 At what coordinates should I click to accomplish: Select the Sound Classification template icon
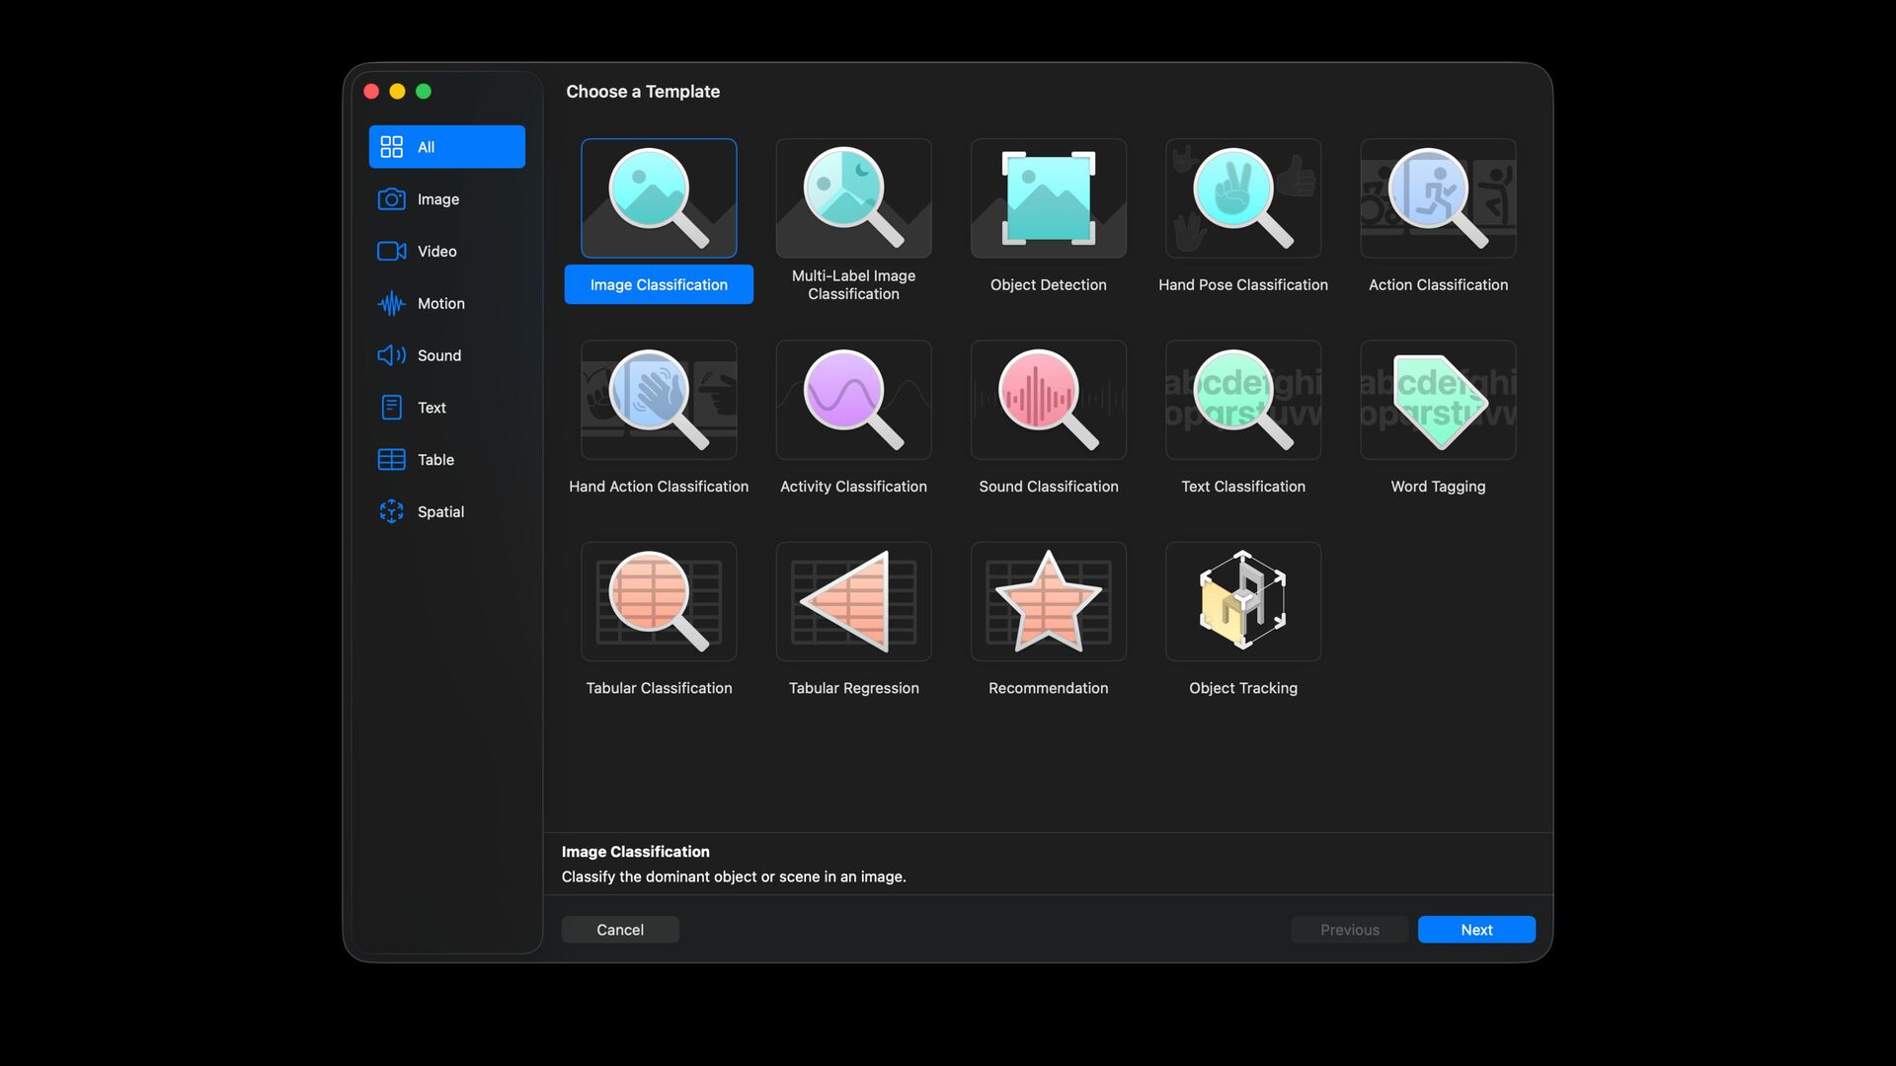click(x=1048, y=400)
